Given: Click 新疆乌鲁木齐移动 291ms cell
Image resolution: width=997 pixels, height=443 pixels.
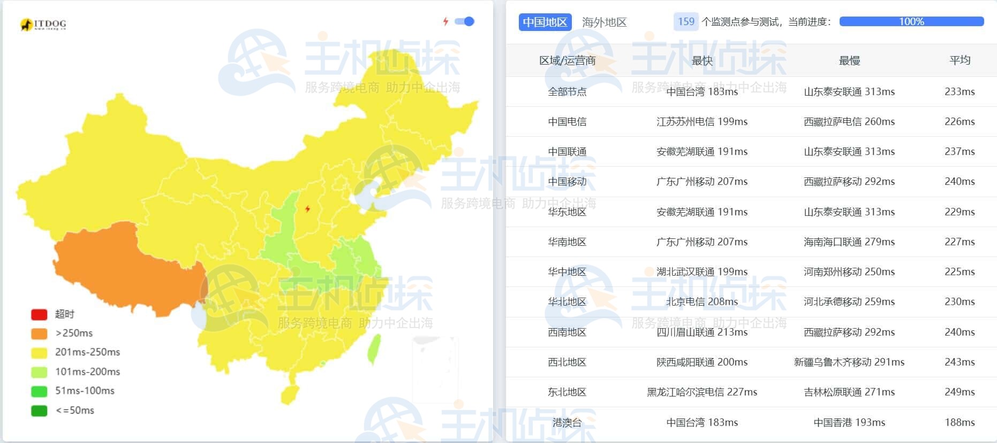Looking at the screenshot, I should pos(849,362).
